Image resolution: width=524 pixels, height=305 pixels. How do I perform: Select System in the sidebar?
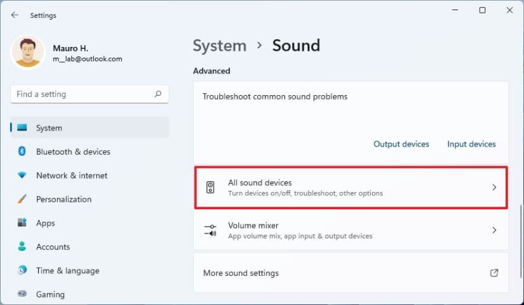click(x=49, y=128)
